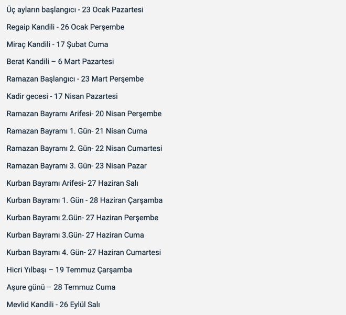Click the Ramazan Bayramı Arifesi entry
The height and width of the screenshot is (315, 346).
point(84,114)
